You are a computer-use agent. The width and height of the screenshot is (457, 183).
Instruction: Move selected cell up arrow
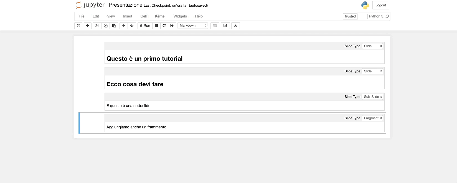[124, 26]
